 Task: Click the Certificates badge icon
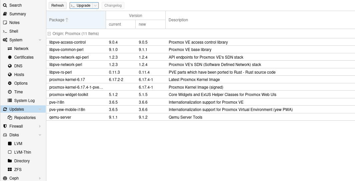[10, 57]
